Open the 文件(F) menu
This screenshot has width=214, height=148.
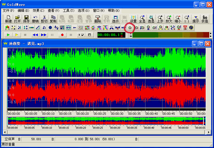tap(8, 11)
